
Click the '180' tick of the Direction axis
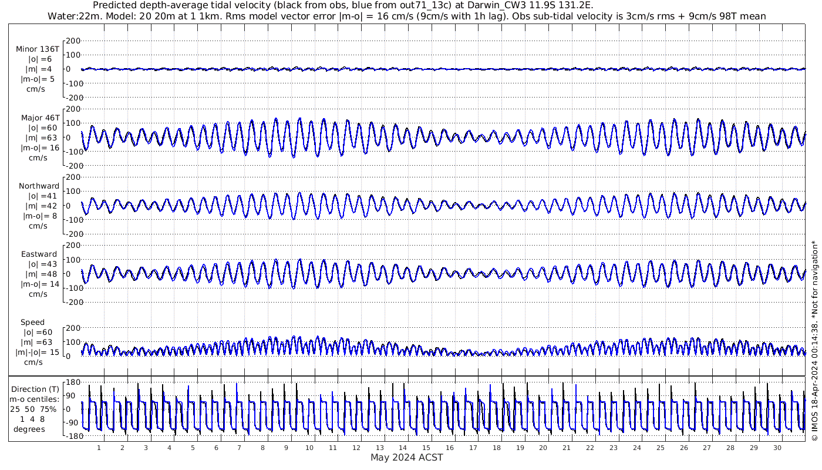(x=72, y=382)
